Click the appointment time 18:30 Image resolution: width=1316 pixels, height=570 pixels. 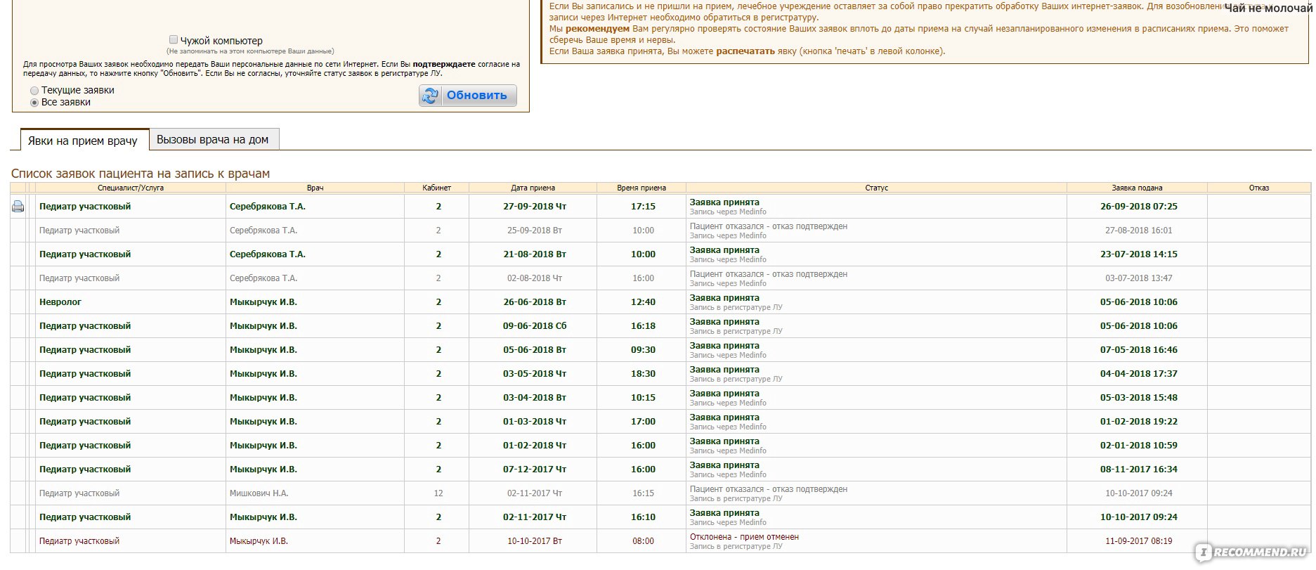click(643, 374)
